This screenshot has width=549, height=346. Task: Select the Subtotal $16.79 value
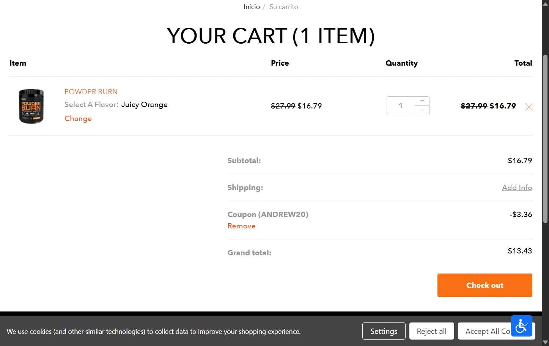pos(520,160)
